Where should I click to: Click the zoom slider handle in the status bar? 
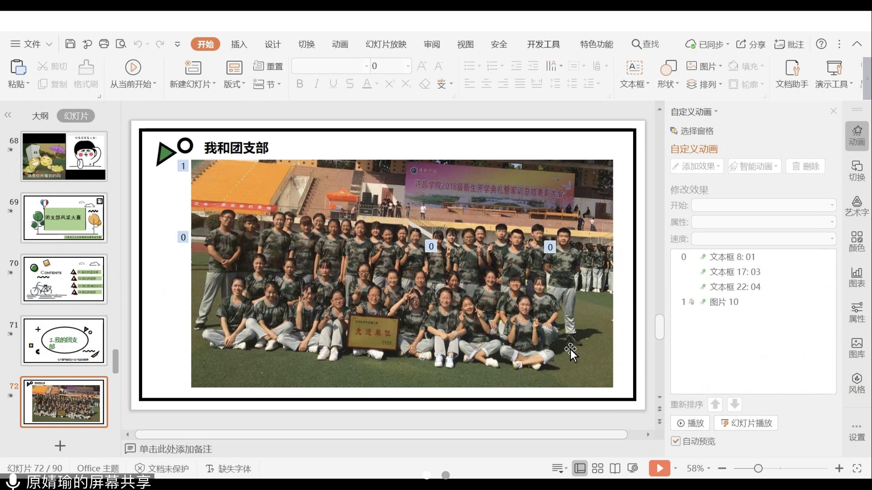(758, 468)
